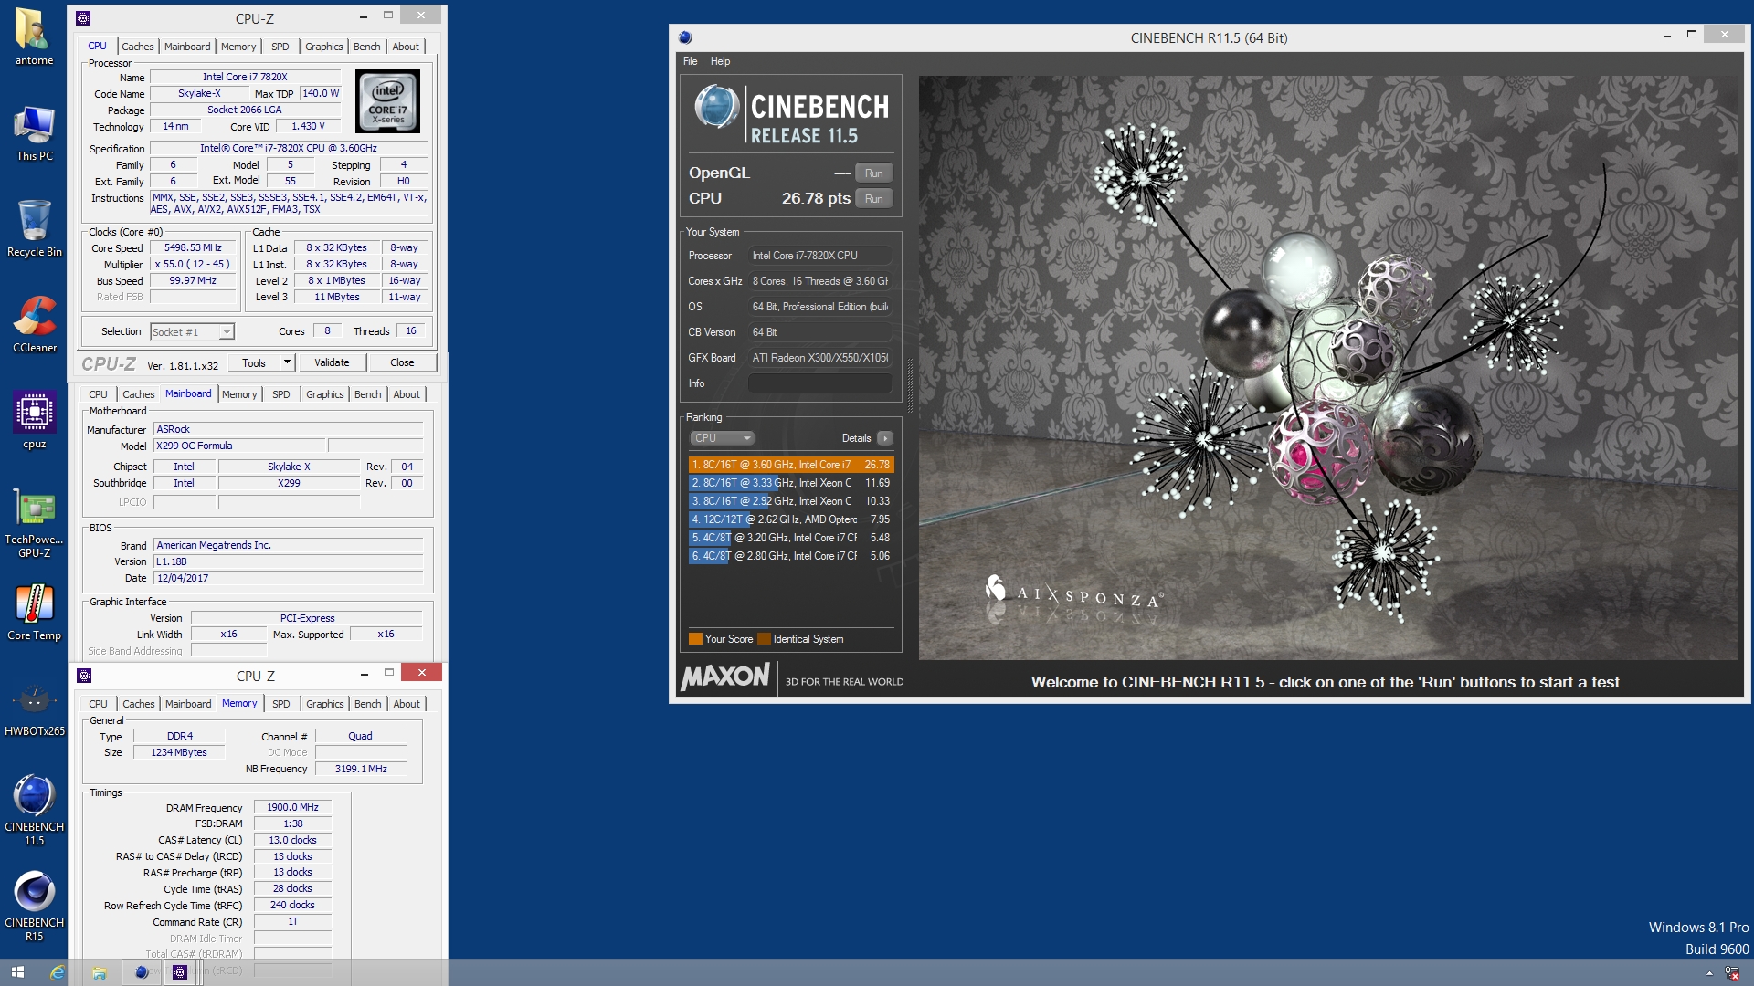Switch to Graphics tab in top CPU-Z window

(324, 47)
